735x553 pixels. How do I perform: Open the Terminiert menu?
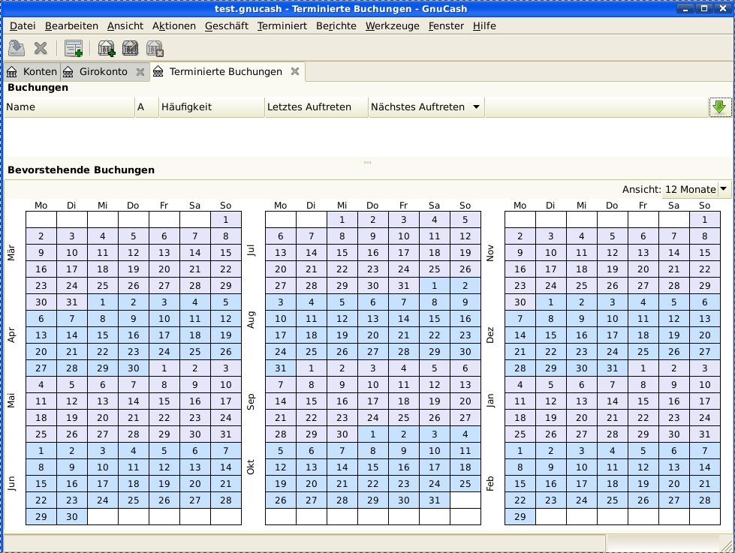point(282,26)
